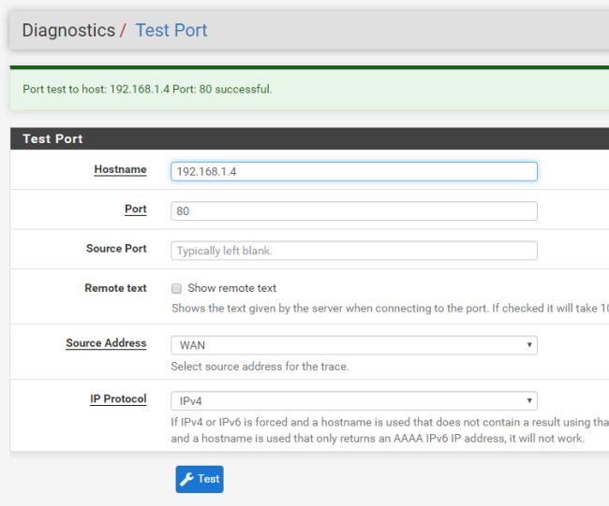Click "Select source address for the trace" help text
Viewport: 609px width, 506px height.
coord(260,366)
